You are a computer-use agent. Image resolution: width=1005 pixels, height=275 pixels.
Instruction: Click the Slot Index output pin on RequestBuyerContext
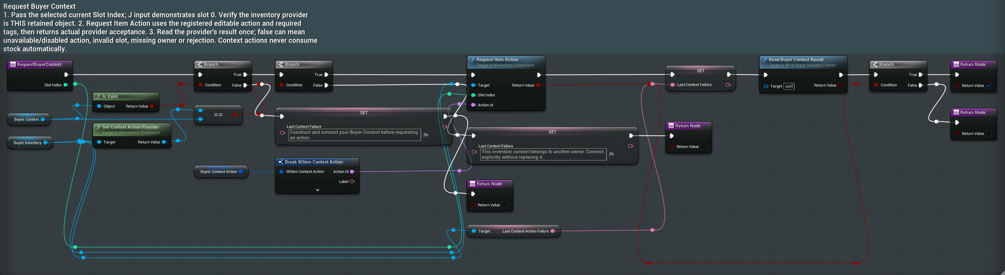coord(66,85)
